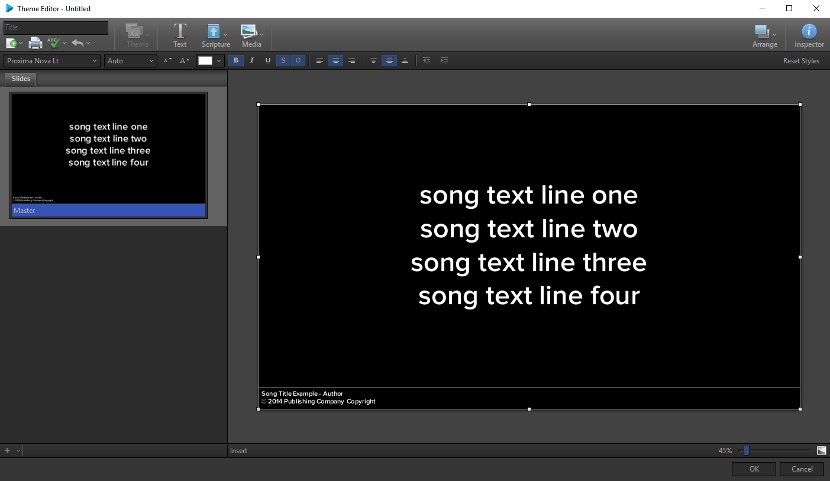Toggle the text Shadow option
The height and width of the screenshot is (481, 830).
coord(283,60)
